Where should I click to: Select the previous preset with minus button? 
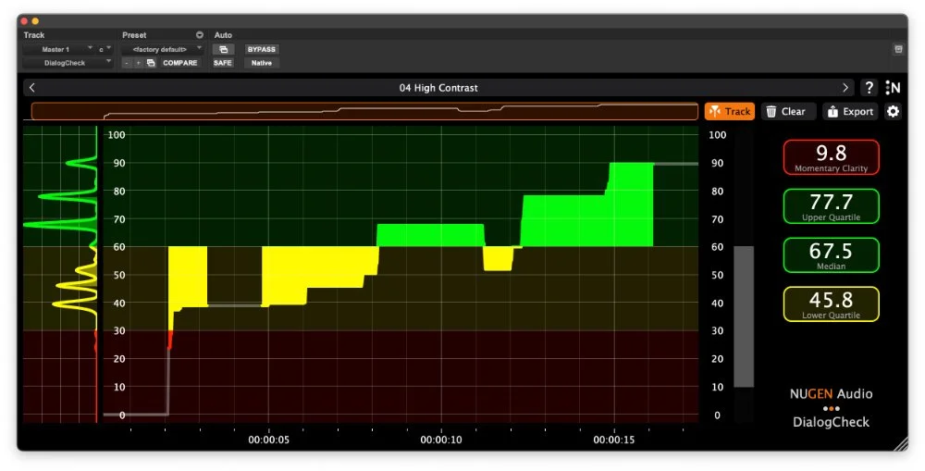127,63
